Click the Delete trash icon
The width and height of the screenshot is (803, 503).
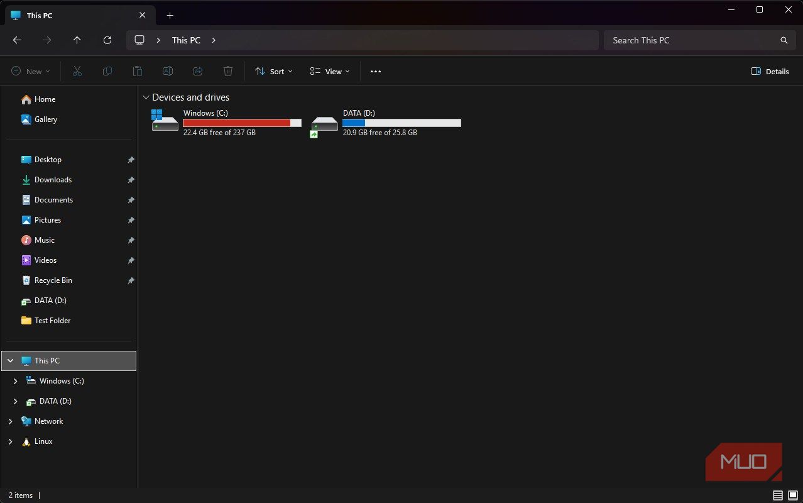228,72
